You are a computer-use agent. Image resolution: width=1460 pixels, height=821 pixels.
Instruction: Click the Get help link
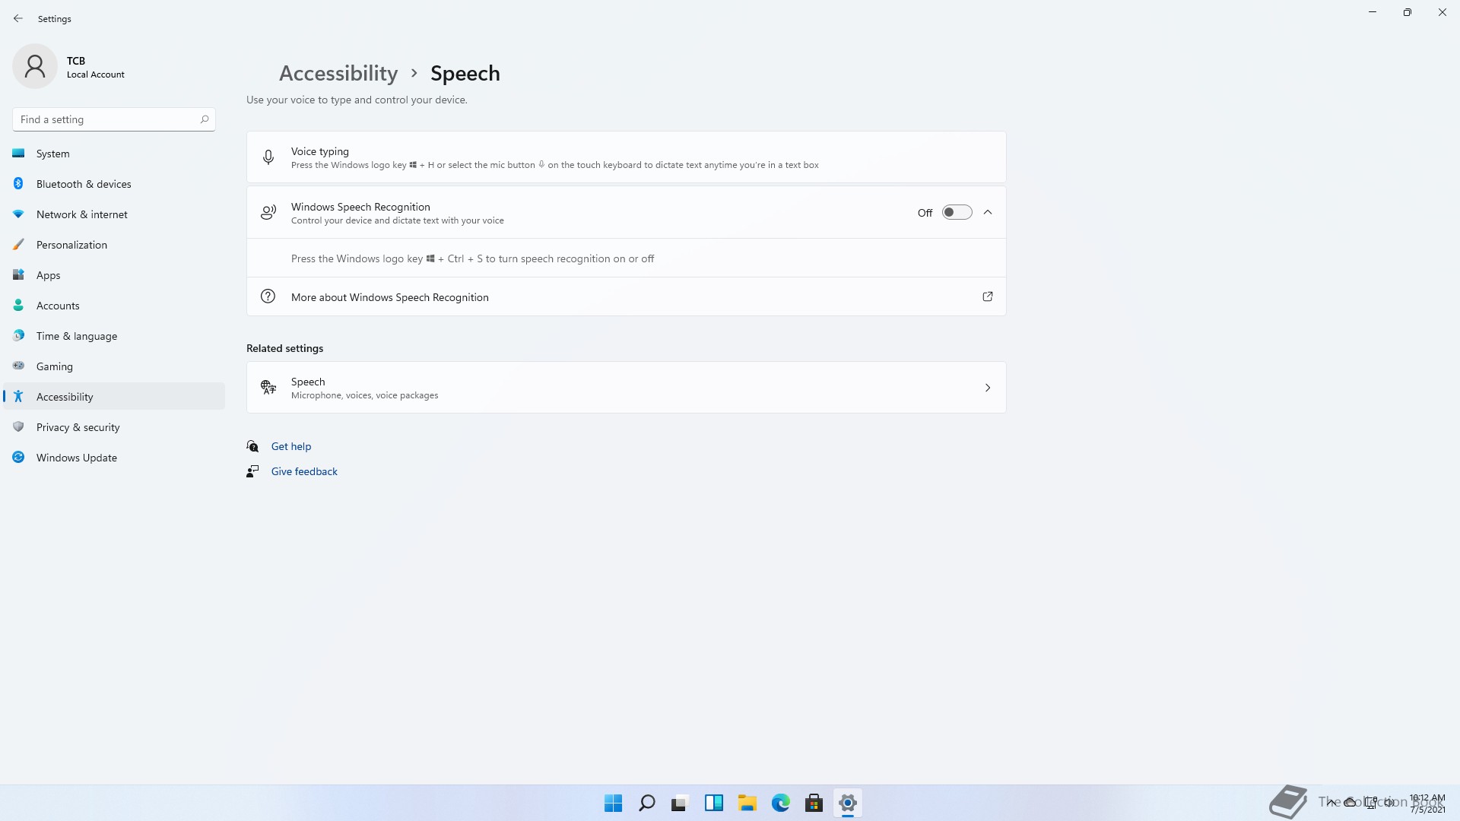click(291, 446)
